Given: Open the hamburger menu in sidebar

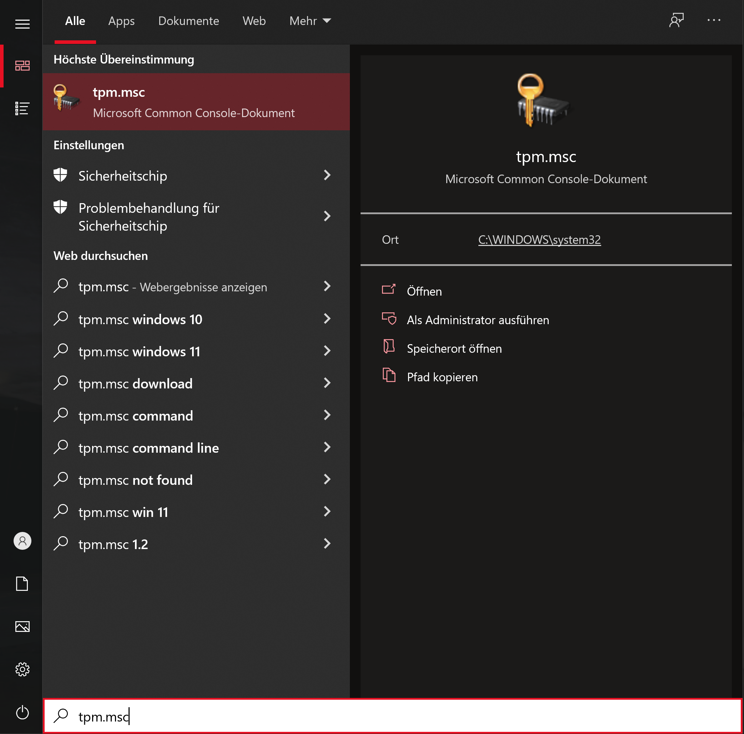Looking at the screenshot, I should (22, 24).
